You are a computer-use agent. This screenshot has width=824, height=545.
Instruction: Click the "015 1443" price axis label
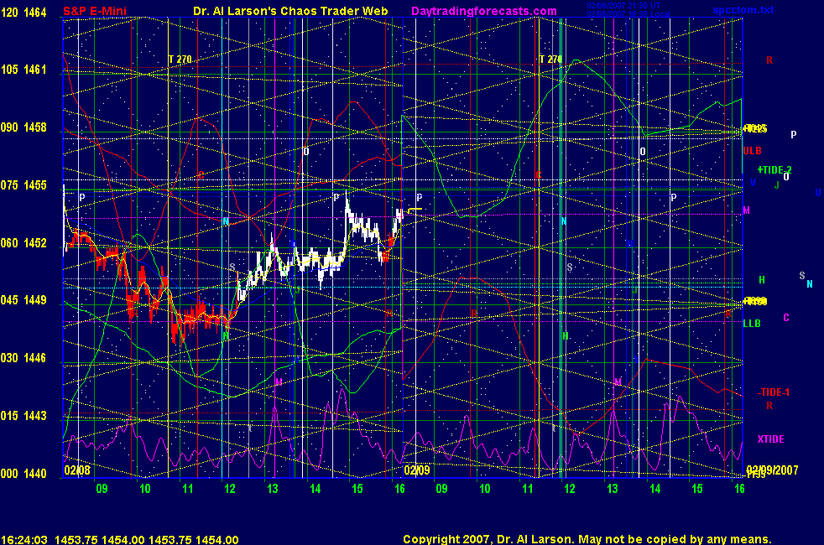pyautogui.click(x=23, y=415)
